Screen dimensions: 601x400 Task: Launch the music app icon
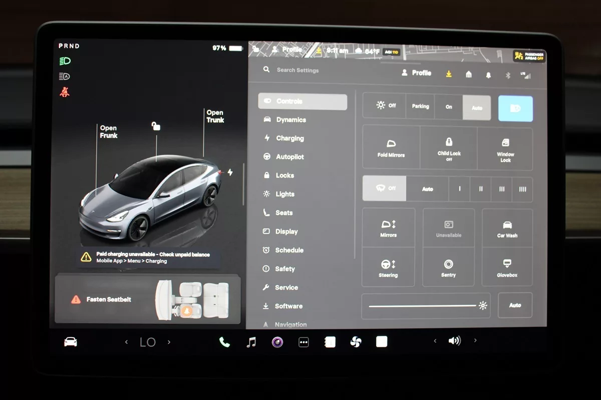click(x=251, y=342)
